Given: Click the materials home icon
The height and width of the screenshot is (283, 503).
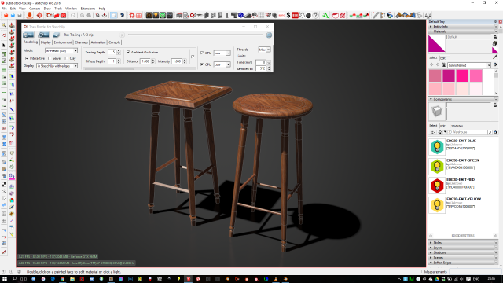Looking at the screenshot, I should pyautogui.click(x=444, y=65).
